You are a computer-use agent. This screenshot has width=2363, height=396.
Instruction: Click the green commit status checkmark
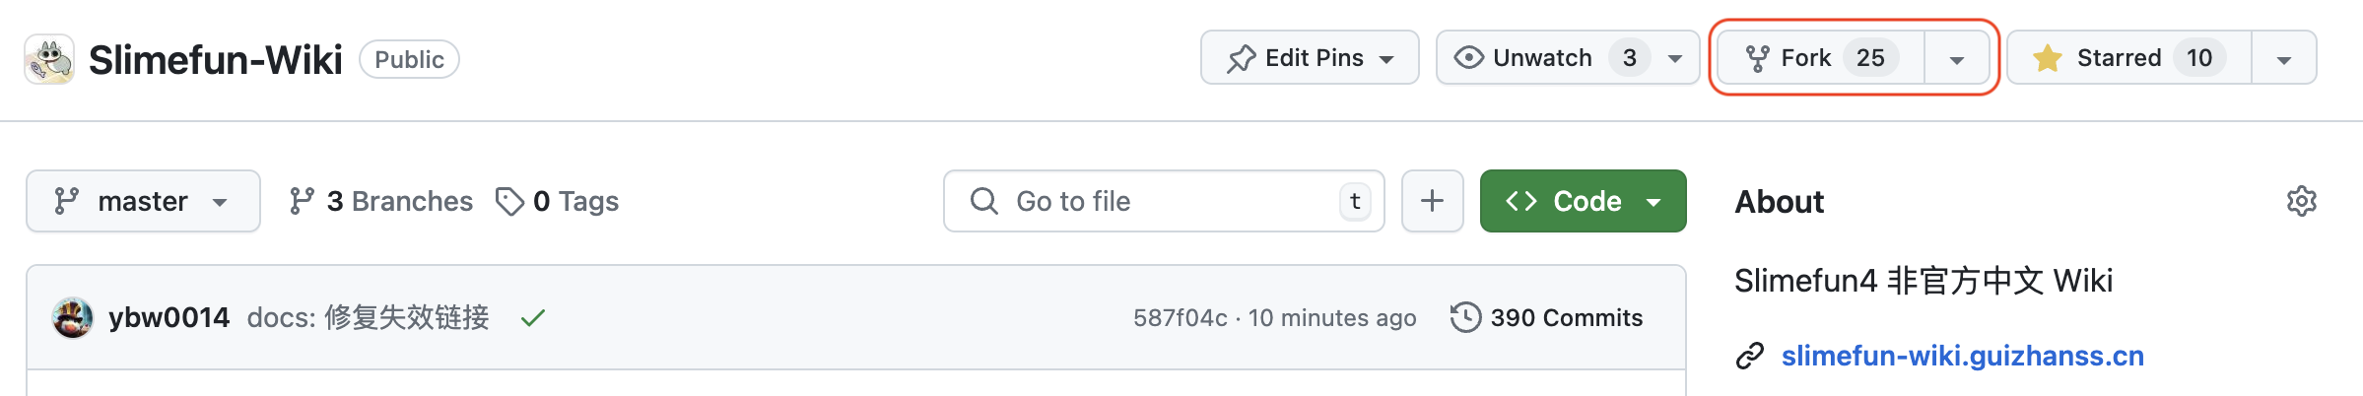[533, 318]
